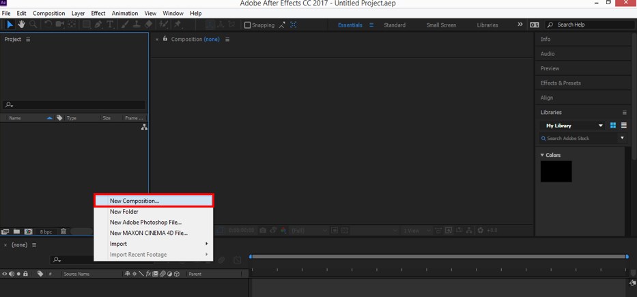Toggle the video eye column switch in timeline
Viewport: 637px width, 297px height.
pyautogui.click(x=5, y=274)
